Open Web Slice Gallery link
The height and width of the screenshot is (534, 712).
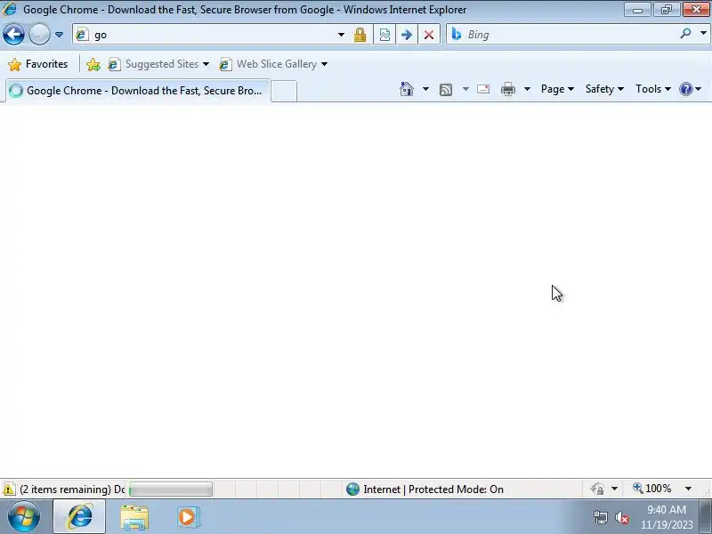[268, 64]
